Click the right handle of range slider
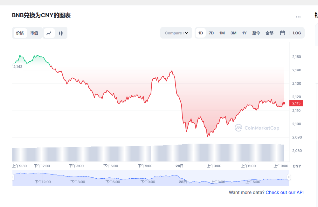Image resolution: width=318 pixels, height=207 pixels. pyautogui.click(x=289, y=177)
